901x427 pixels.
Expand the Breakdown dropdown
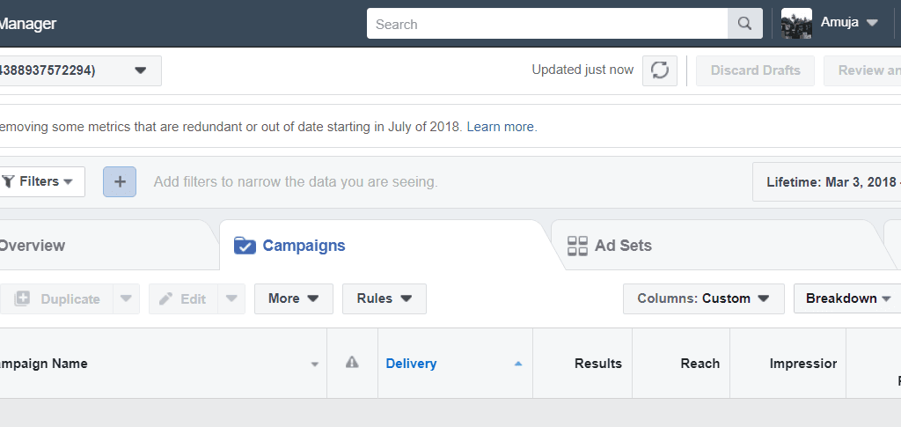click(847, 298)
